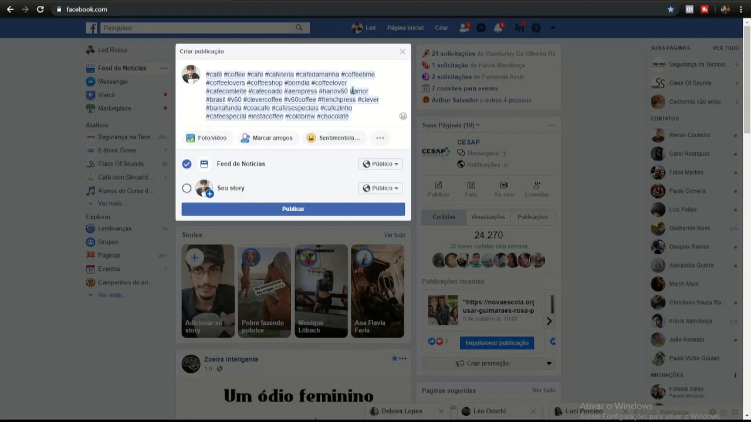The image size is (751, 422).
Task: Open the Léo Orochi chat tab
Action: tap(489, 411)
